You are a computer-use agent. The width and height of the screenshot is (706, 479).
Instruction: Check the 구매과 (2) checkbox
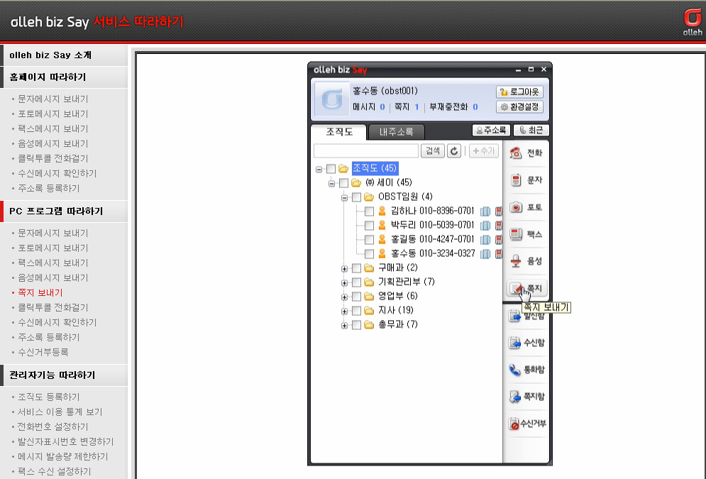[356, 268]
